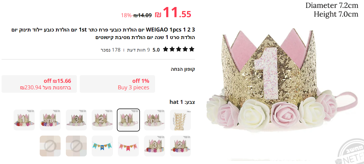Select the gold straws 24pcs variant
This screenshot has width=364, height=164.
[180, 120]
